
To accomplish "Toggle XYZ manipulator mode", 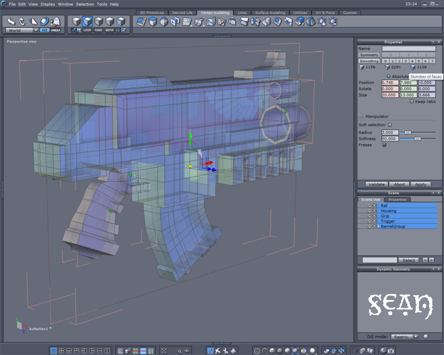I will (44, 31).
